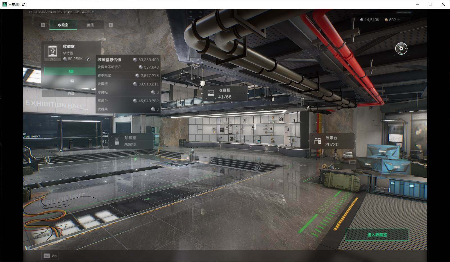450x262 pixels.
Task: Click the plus icon next to 892
Action: 399,20
